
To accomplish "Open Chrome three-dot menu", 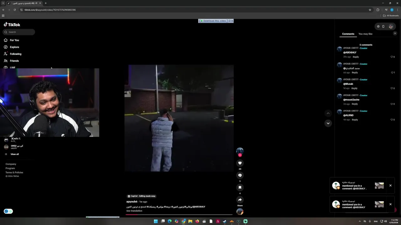I will pyautogui.click(x=397, y=10).
